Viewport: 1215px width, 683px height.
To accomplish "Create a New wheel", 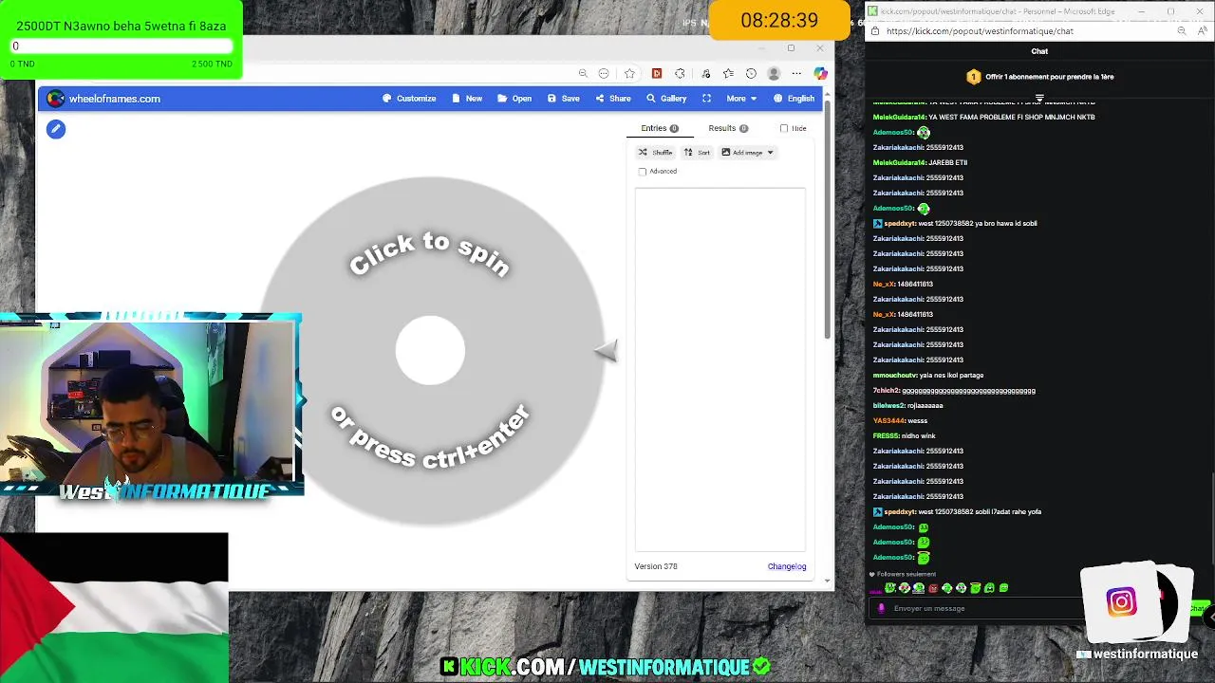I will point(467,99).
